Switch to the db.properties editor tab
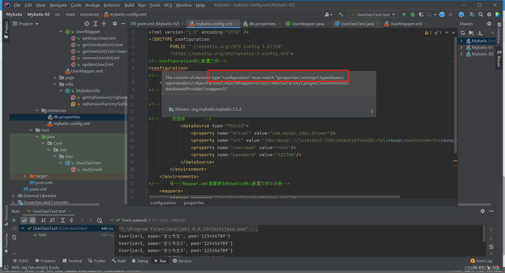 click(262, 24)
